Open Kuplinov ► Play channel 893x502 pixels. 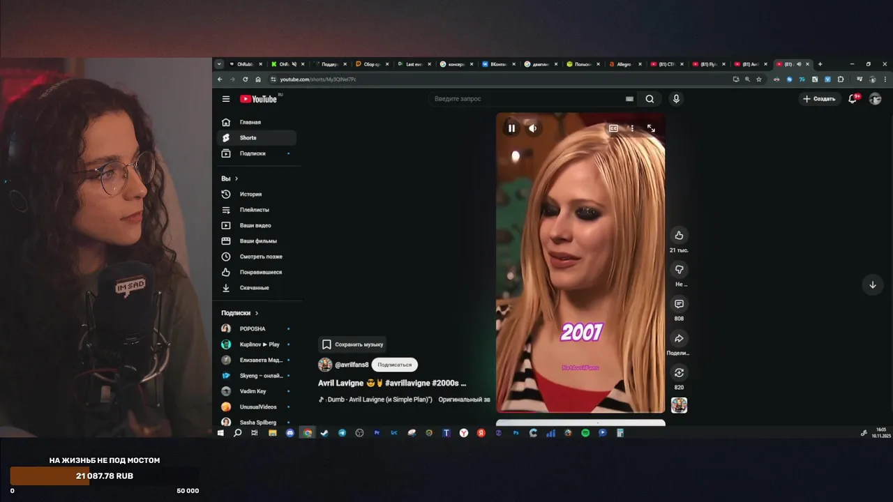click(256, 344)
